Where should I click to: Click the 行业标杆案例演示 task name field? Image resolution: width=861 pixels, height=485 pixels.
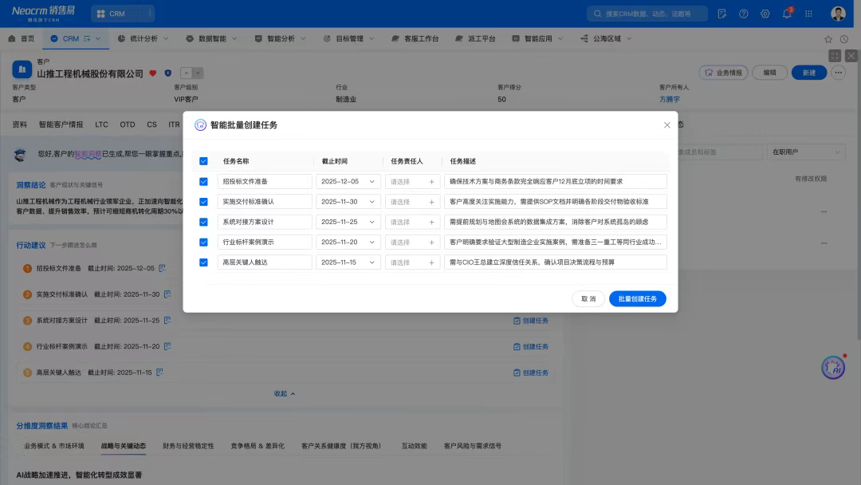tap(264, 242)
